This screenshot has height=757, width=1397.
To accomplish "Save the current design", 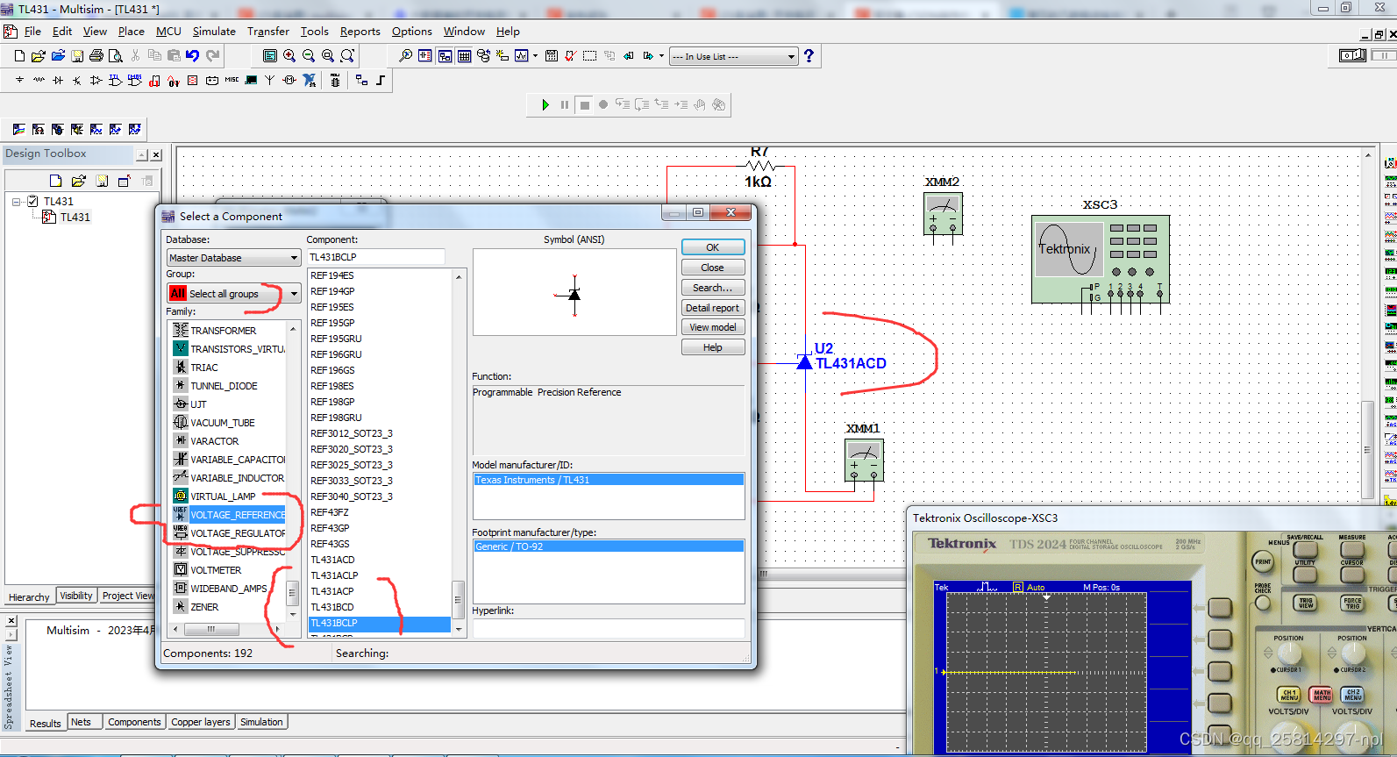I will click(x=77, y=55).
